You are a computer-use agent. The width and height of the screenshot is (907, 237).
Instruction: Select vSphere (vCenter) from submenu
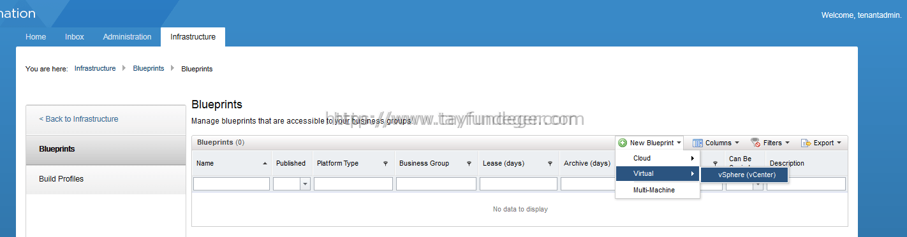(744, 175)
